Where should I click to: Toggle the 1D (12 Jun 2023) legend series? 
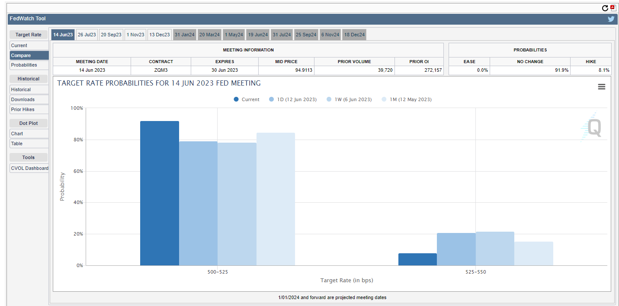(x=293, y=99)
